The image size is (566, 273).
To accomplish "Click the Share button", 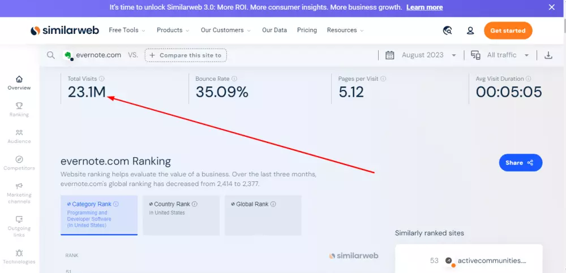I will tap(520, 163).
